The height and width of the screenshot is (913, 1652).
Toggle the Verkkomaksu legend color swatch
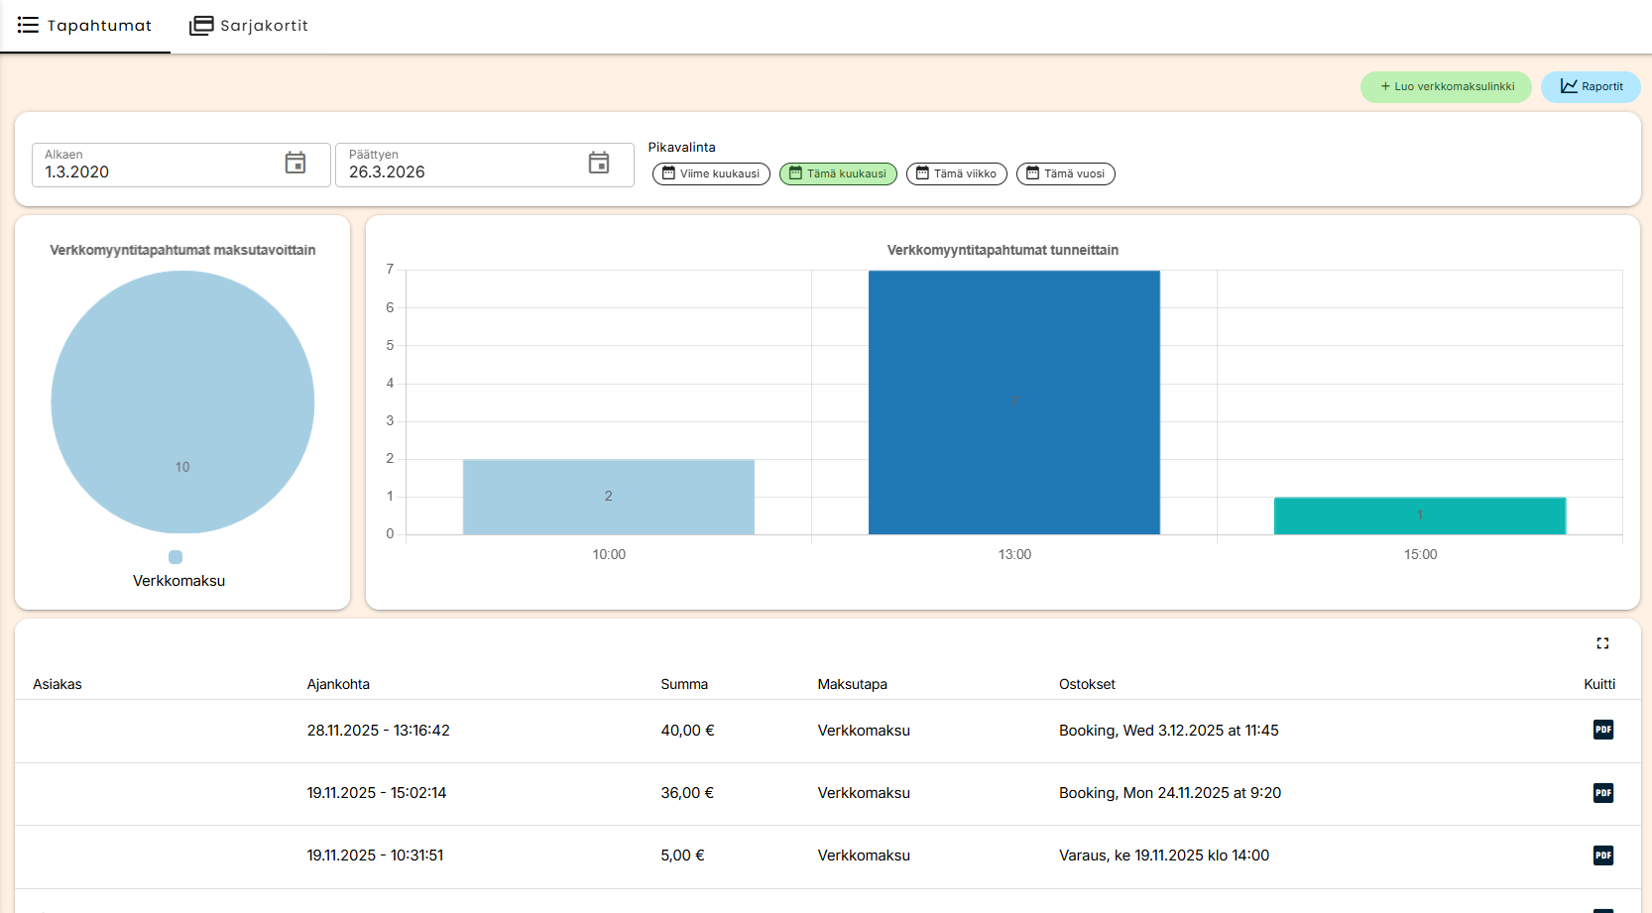176,557
